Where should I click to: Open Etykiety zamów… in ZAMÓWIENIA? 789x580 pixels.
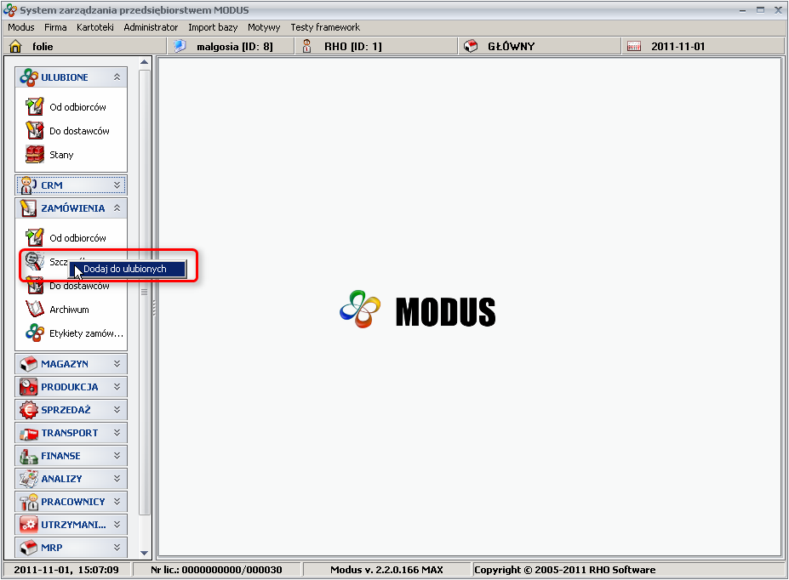[86, 333]
